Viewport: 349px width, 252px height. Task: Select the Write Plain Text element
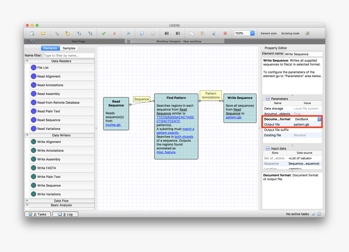coord(62,177)
